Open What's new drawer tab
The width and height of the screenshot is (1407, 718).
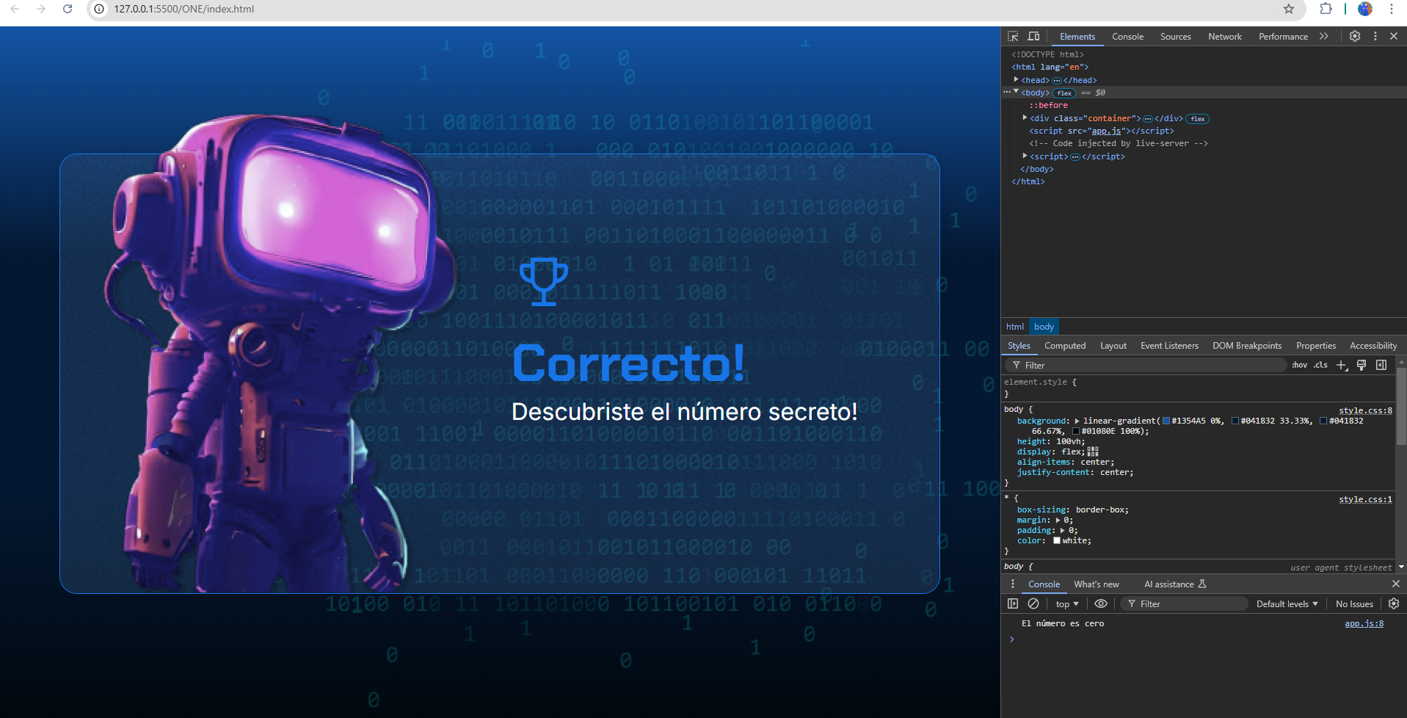click(1097, 584)
